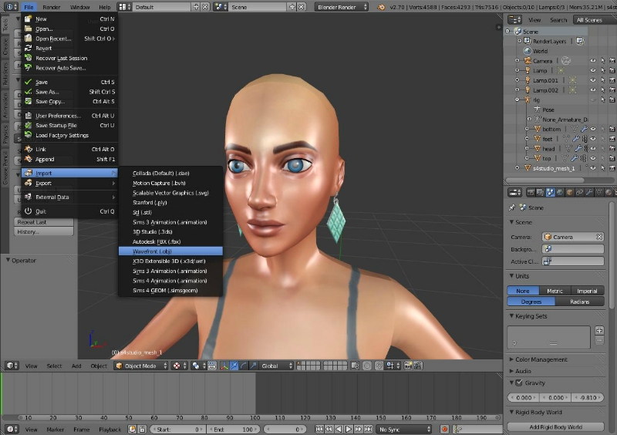617x435 pixels.
Task: Enable the Gravity checkbox
Action: click(x=519, y=383)
